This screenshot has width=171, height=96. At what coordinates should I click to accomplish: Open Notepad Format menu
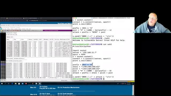[11, 35]
